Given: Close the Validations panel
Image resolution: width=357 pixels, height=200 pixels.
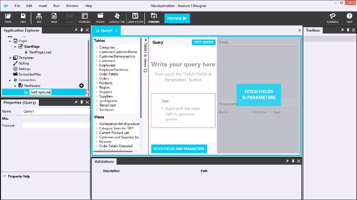Looking at the screenshot, I should pyautogui.click(x=299, y=161).
